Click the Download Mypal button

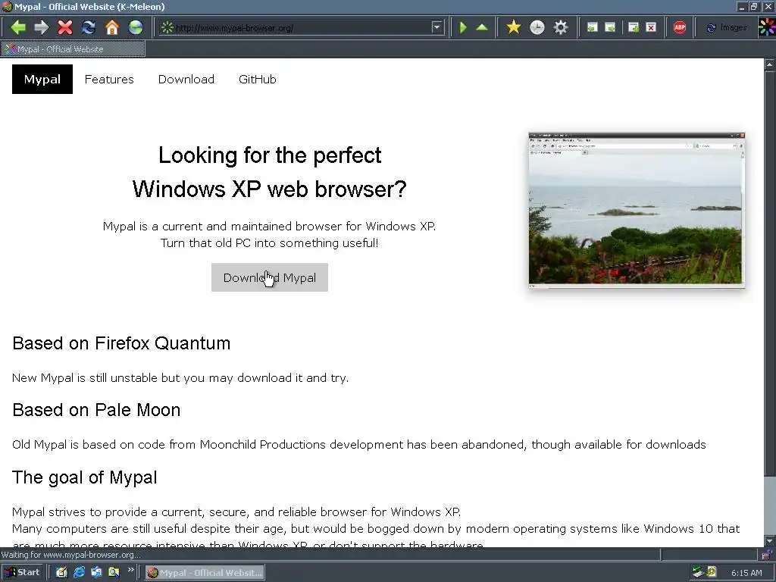pyautogui.click(x=270, y=277)
